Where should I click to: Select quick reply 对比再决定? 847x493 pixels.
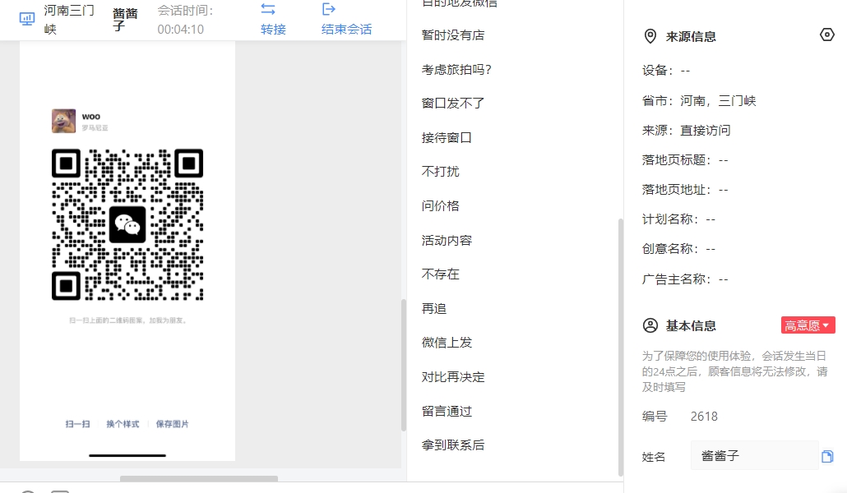452,377
